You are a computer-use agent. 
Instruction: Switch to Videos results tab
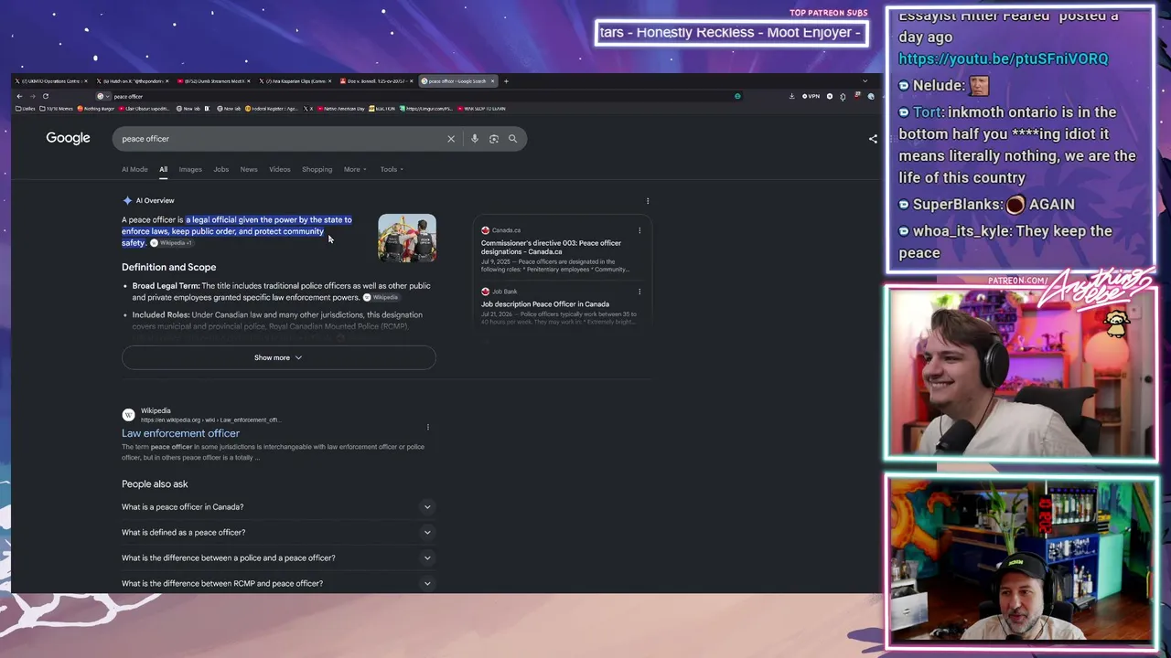[280, 169]
